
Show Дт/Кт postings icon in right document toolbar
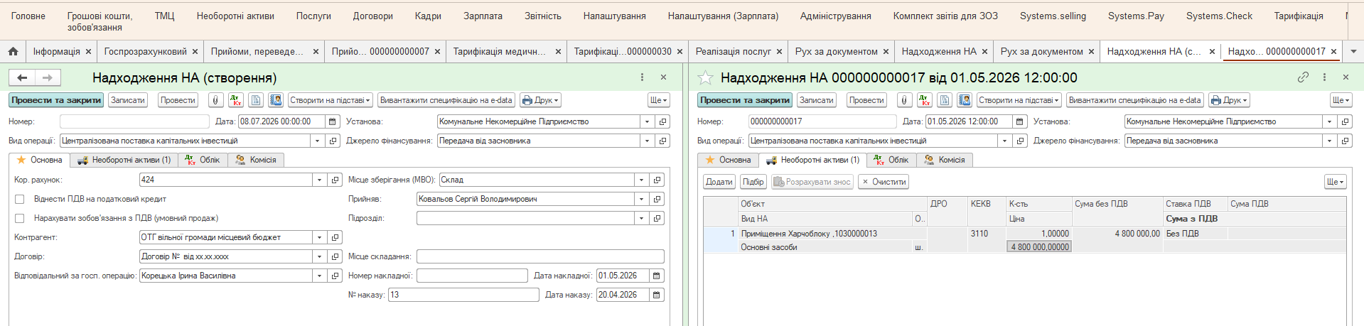[924, 100]
